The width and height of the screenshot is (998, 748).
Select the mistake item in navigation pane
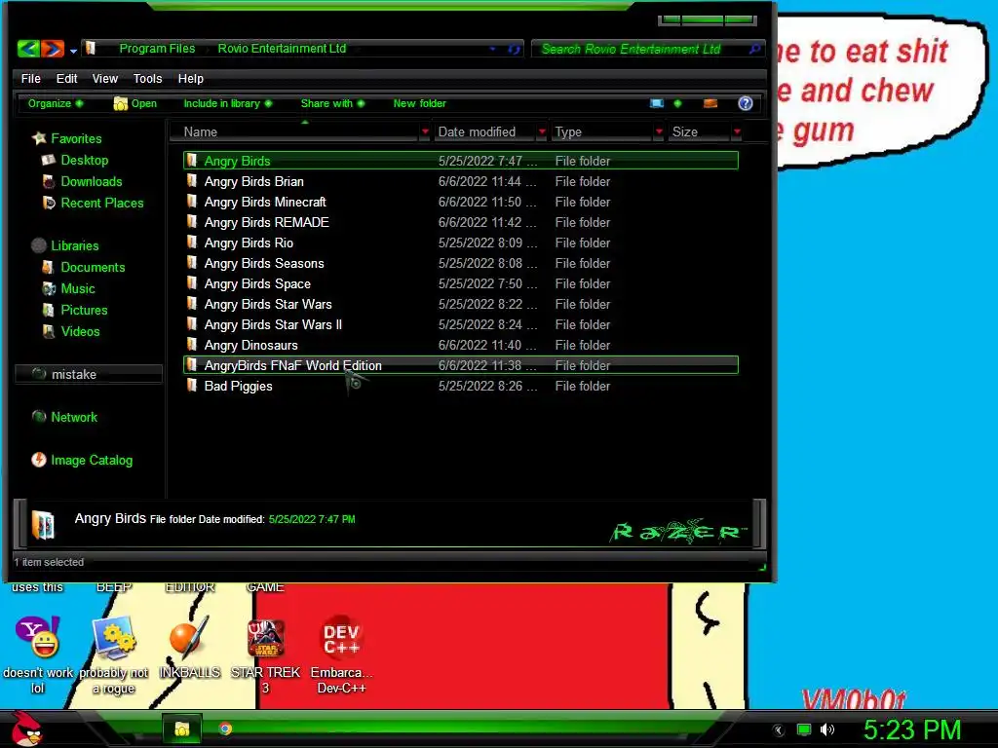pyautogui.click(x=89, y=374)
